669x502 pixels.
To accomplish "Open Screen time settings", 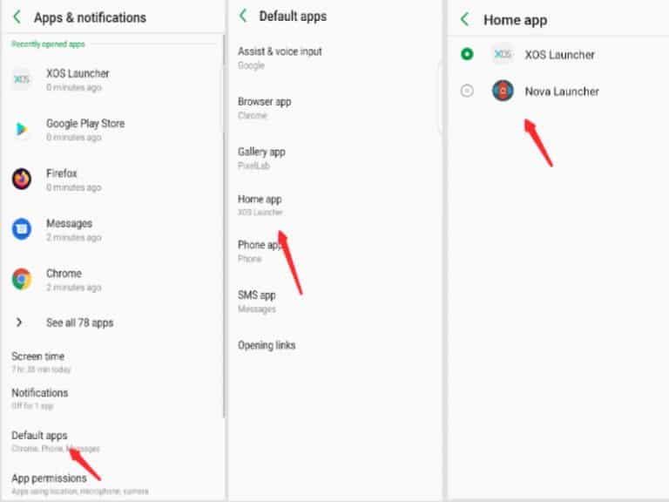I will [41, 362].
